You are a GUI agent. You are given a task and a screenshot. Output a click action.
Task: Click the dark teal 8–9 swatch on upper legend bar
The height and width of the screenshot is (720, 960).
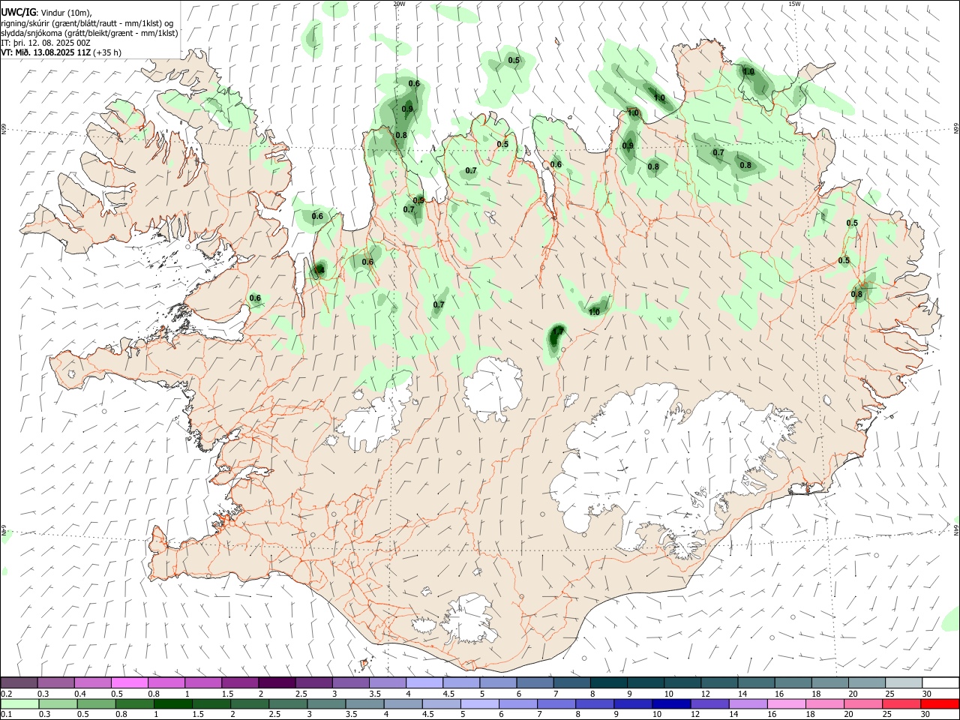[607, 682]
